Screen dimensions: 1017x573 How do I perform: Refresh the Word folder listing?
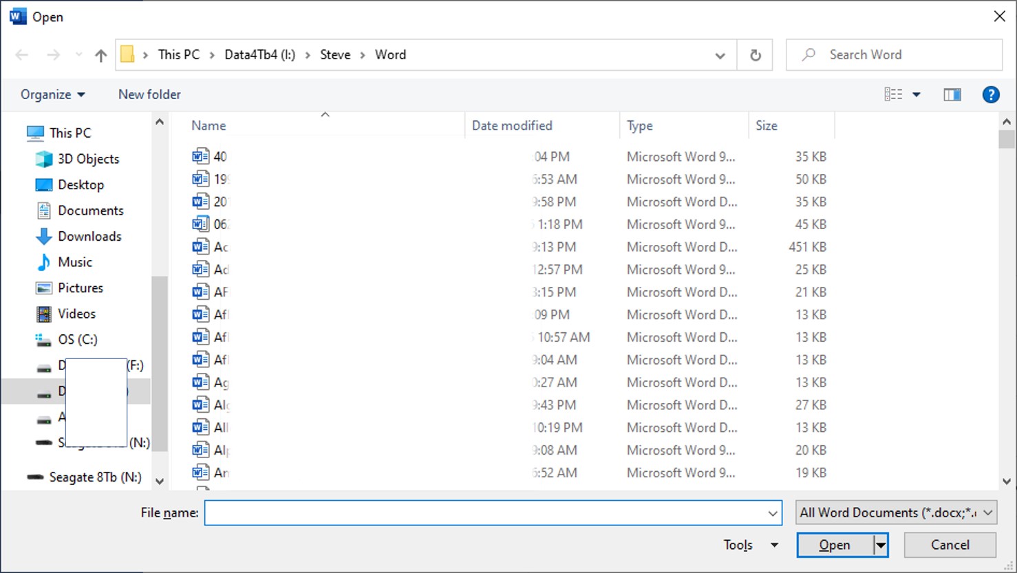[755, 55]
